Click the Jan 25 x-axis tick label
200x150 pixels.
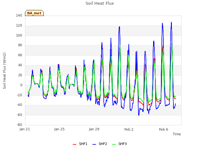pos(59,129)
